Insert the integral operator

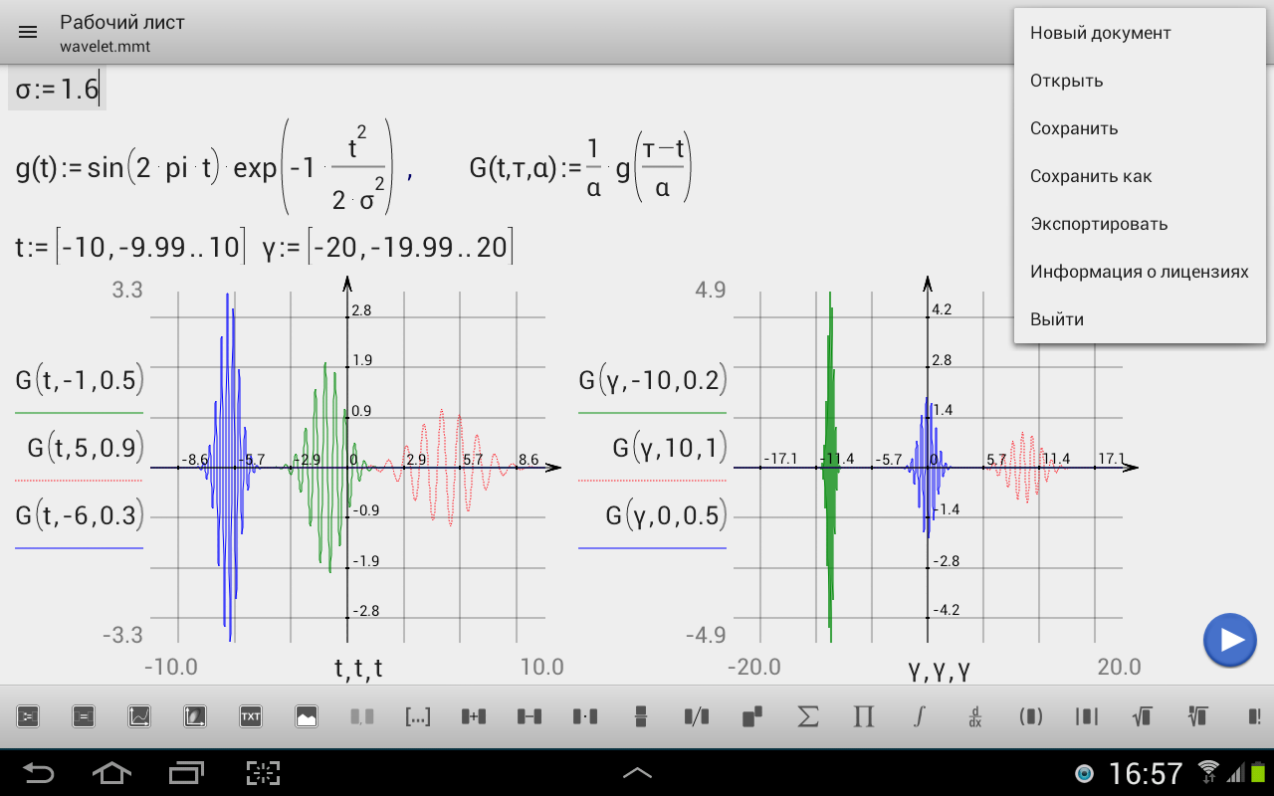pos(920,715)
